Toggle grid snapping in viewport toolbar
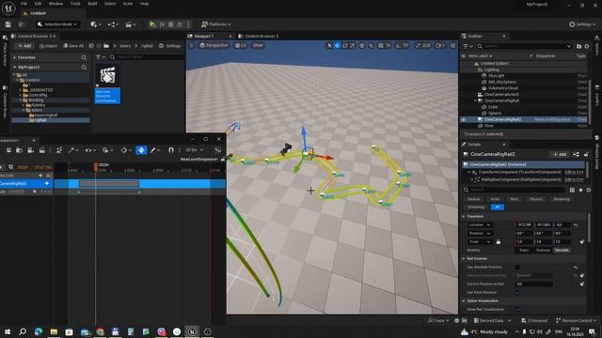 [x=380, y=45]
